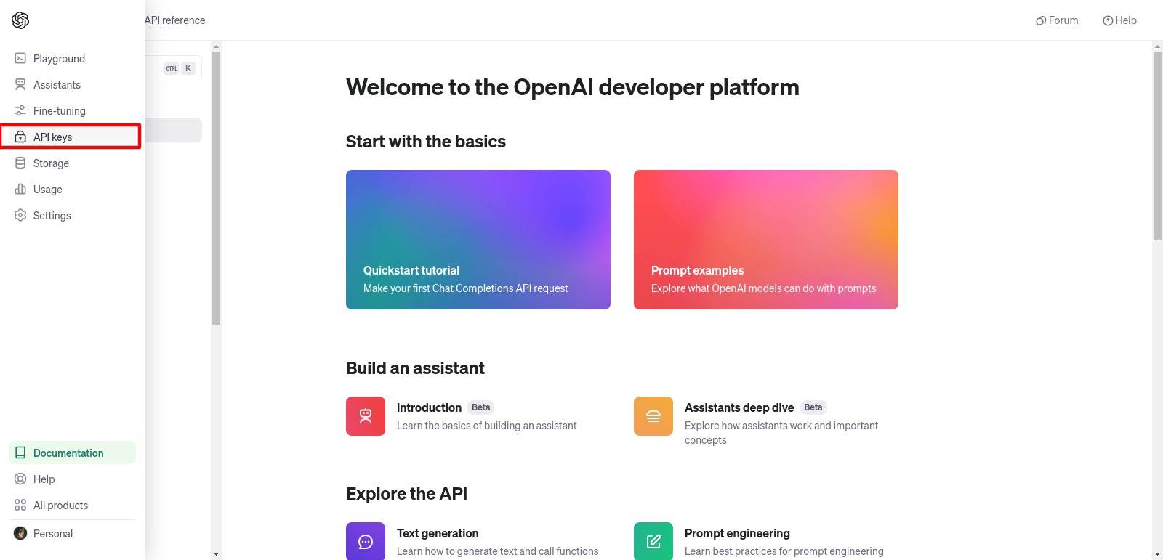The height and width of the screenshot is (560, 1163).
Task: Open the Personal account menu
Action: [x=53, y=534]
